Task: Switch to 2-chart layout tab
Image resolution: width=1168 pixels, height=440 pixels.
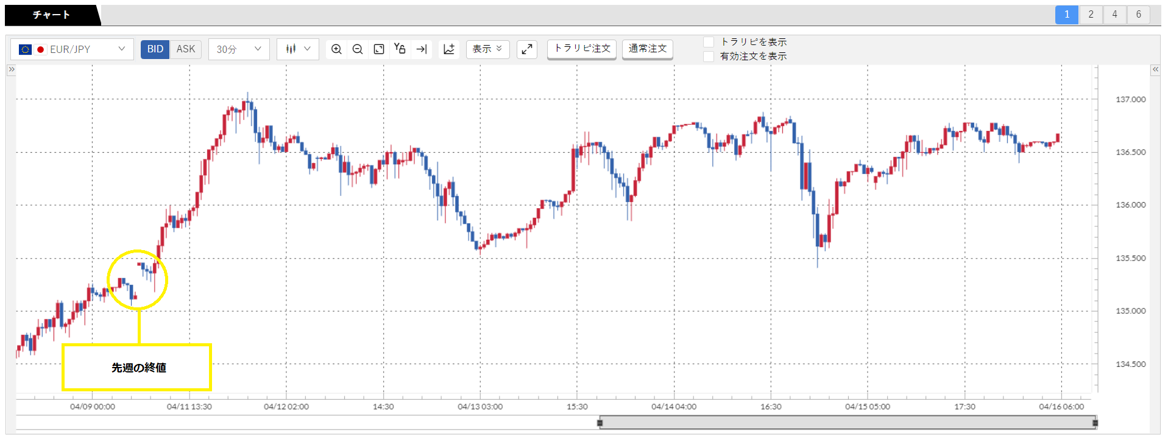Action: [1091, 15]
